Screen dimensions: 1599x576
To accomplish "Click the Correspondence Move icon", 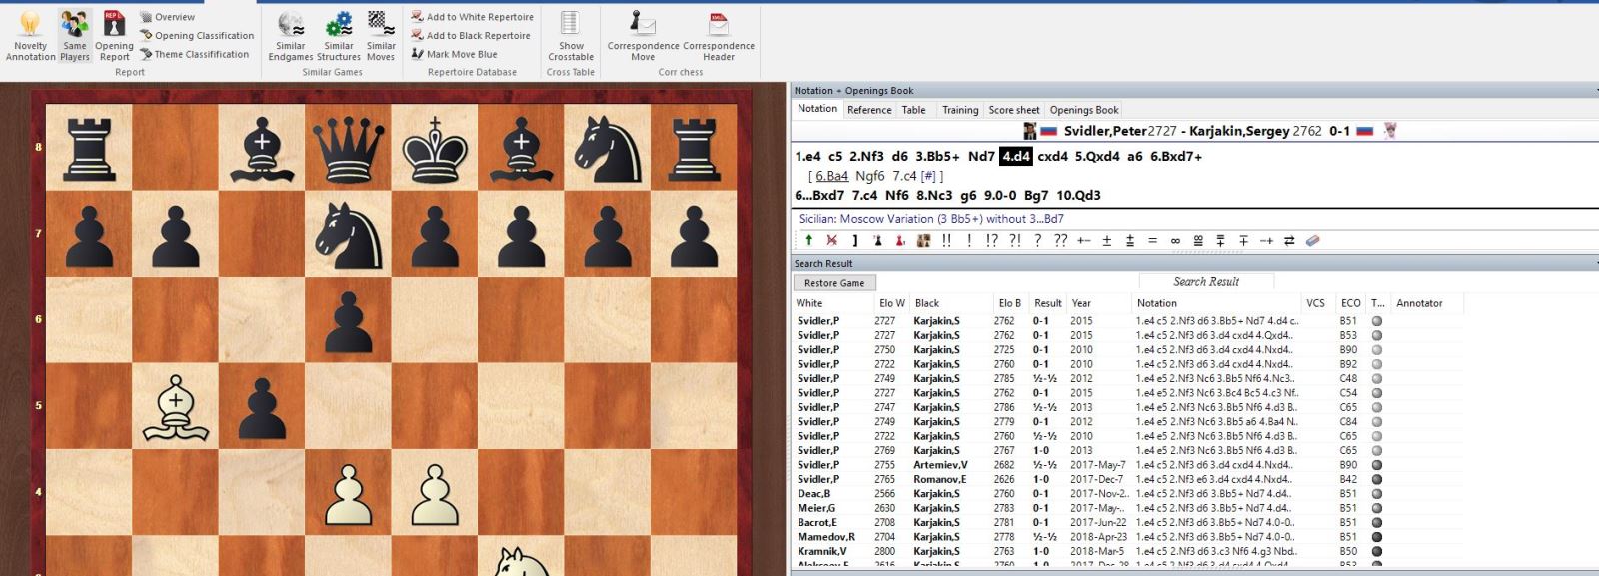I will [643, 37].
